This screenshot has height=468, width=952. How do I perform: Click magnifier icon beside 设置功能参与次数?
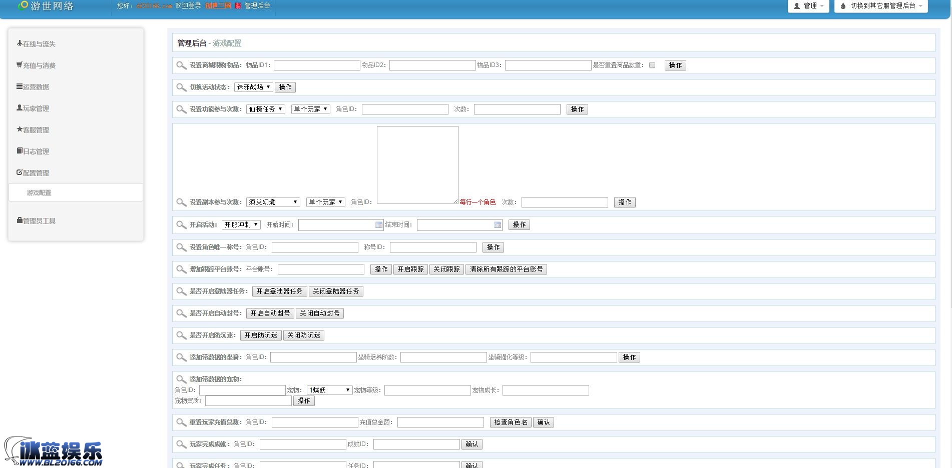[181, 109]
